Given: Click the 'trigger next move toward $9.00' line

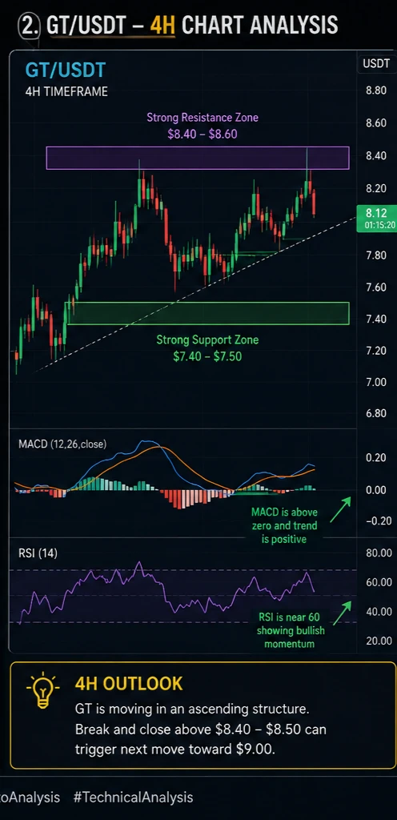Looking at the screenshot, I should point(175,749).
